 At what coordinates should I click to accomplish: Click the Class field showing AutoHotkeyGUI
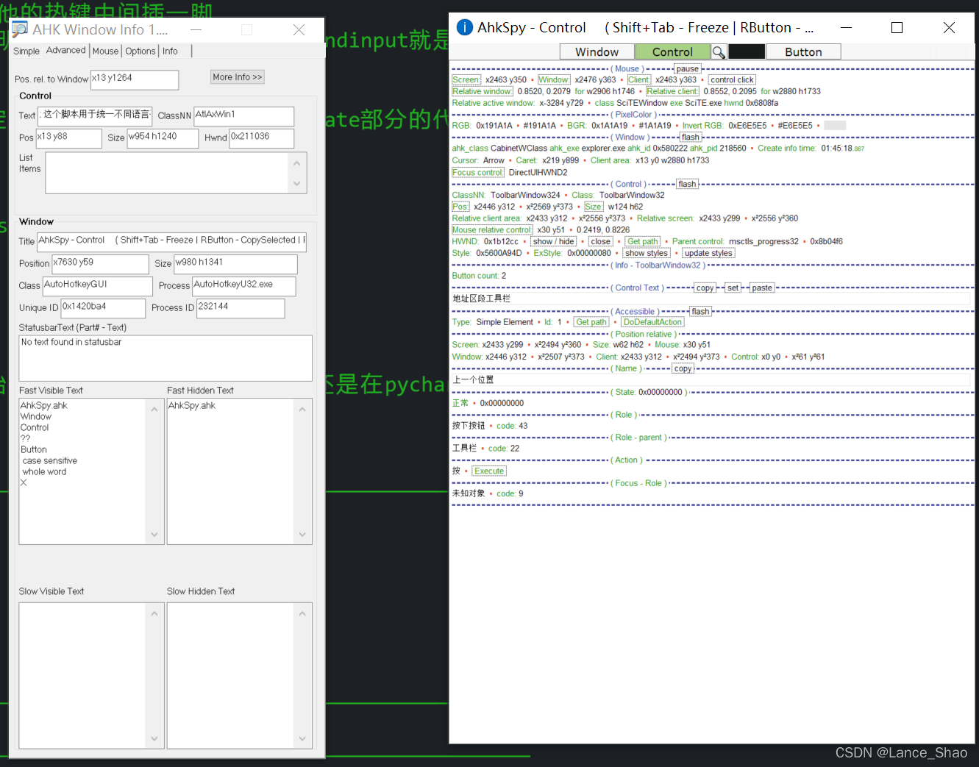(x=98, y=286)
